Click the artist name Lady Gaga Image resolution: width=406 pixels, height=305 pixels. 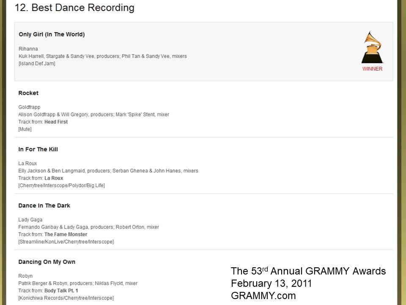tap(30, 220)
